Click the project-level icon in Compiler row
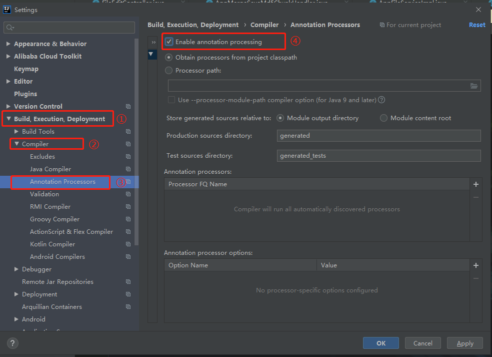This screenshot has width=492, height=357. point(128,144)
